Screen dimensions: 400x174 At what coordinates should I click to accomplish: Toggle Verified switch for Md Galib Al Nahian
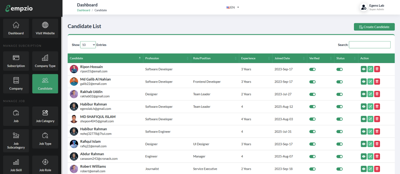(312, 82)
